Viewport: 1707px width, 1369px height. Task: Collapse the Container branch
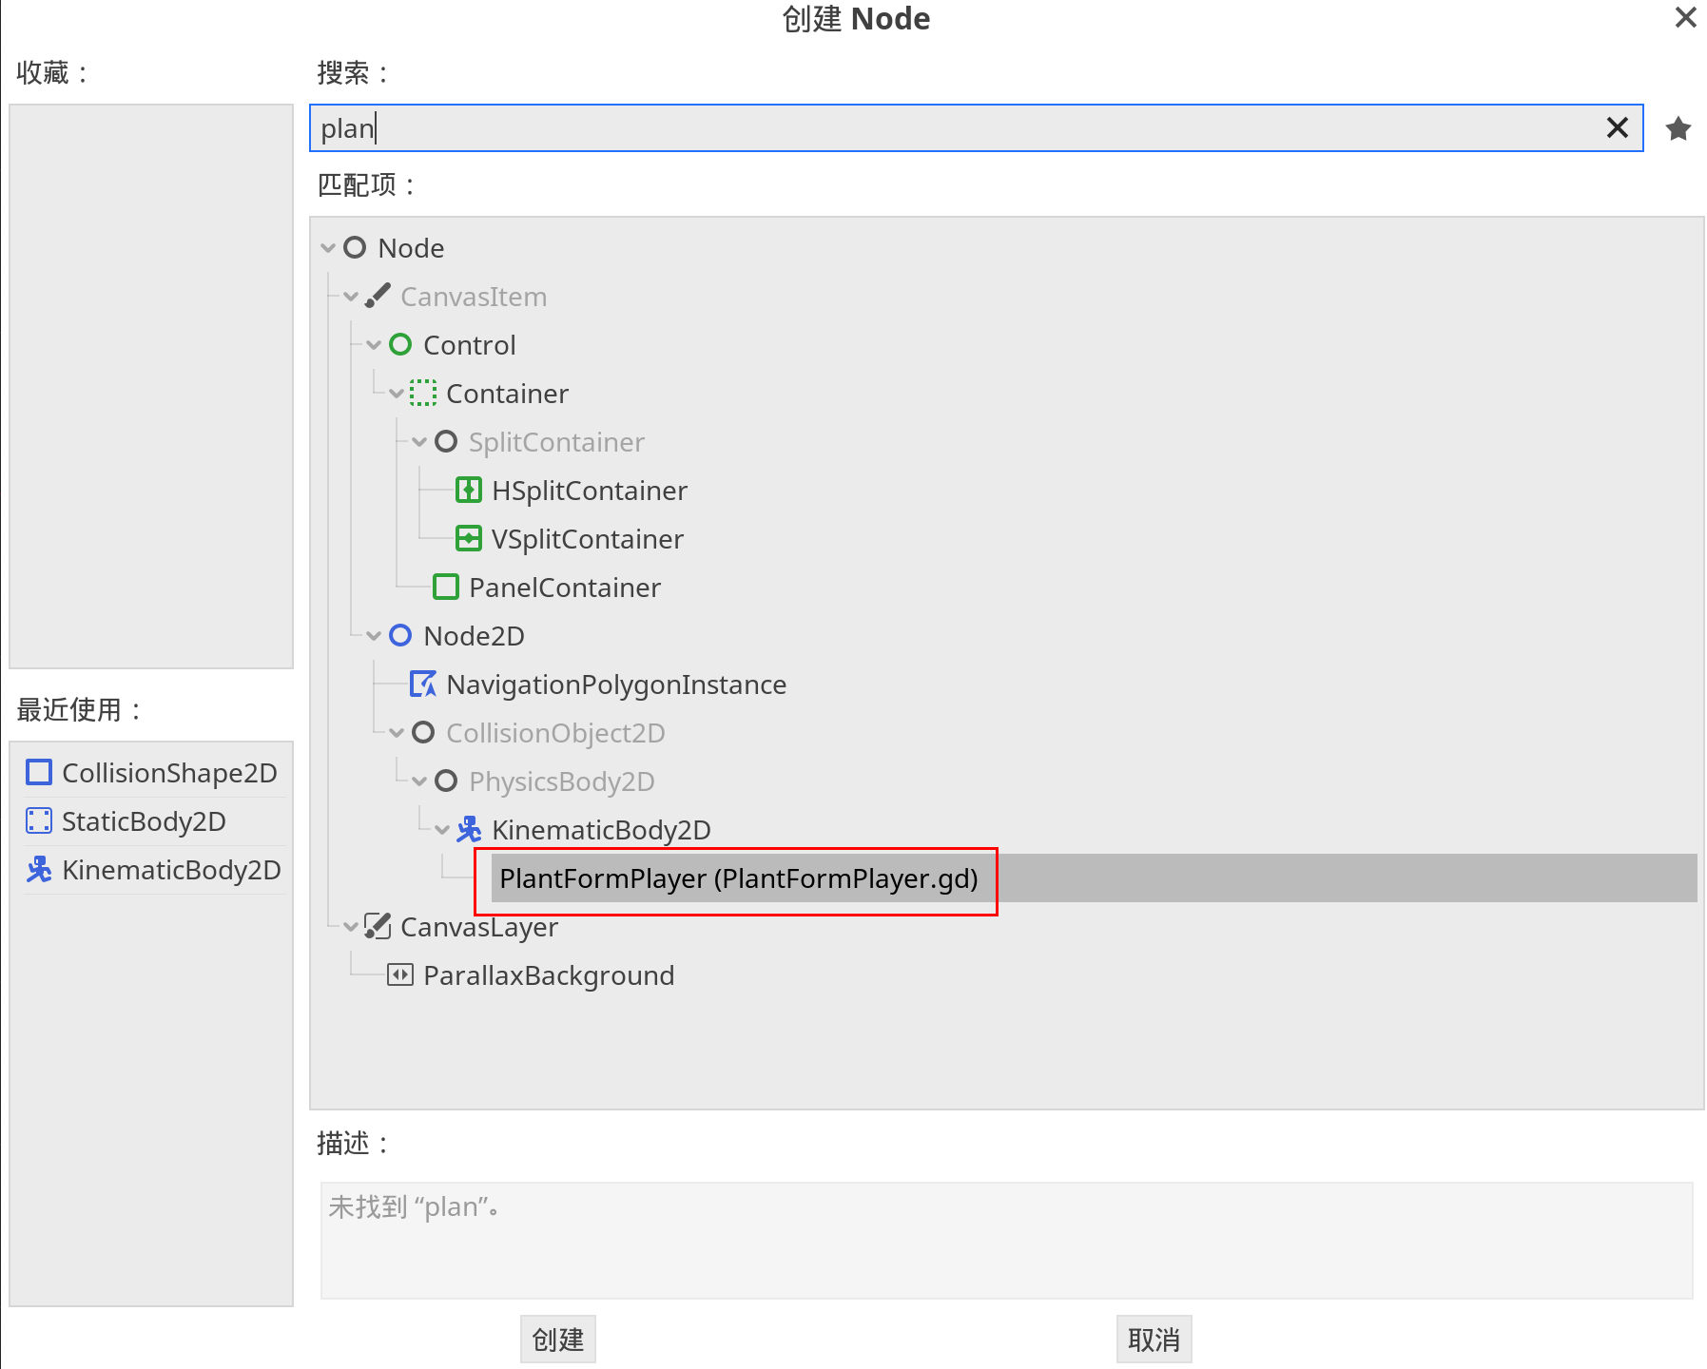397,394
